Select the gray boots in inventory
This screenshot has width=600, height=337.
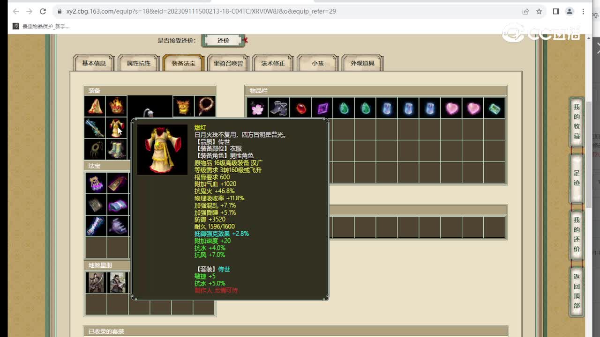279,108
